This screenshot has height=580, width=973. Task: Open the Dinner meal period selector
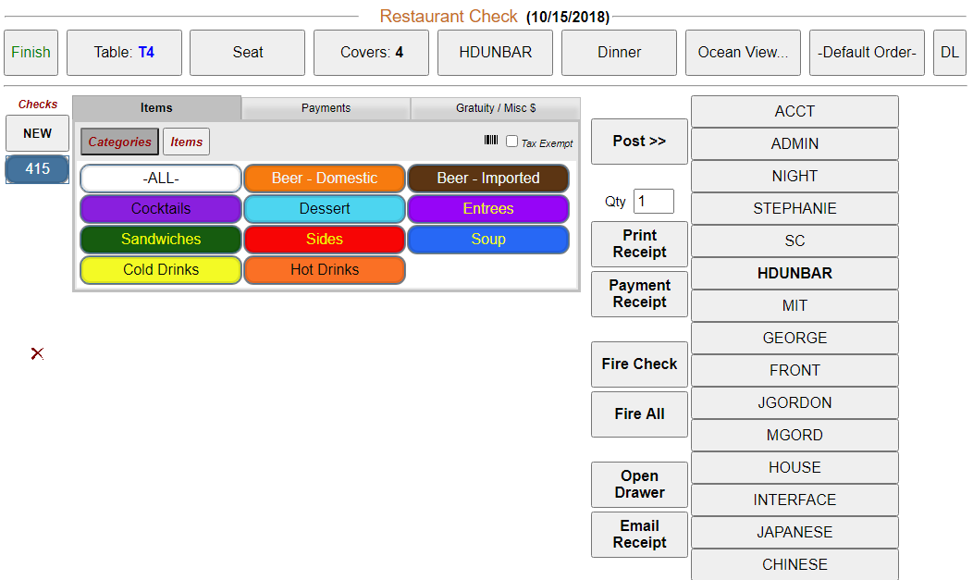(x=619, y=53)
